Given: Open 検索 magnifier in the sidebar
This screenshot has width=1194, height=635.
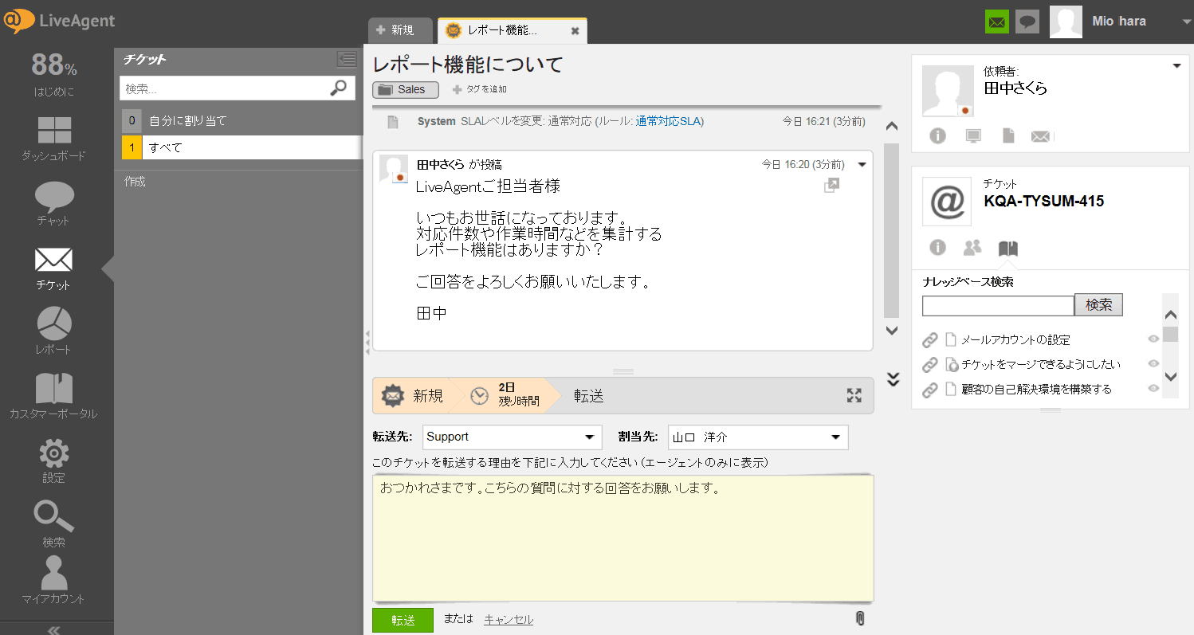Looking at the screenshot, I should point(54,524).
